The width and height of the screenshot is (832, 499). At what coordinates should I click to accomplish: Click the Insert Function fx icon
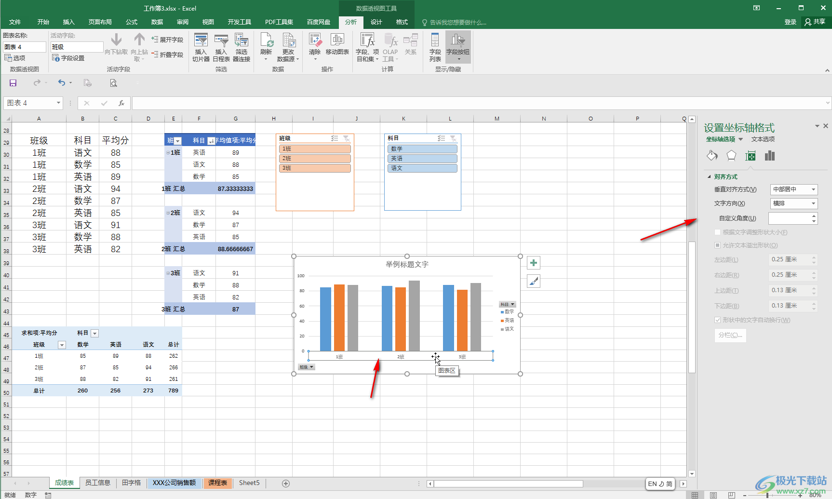(121, 103)
